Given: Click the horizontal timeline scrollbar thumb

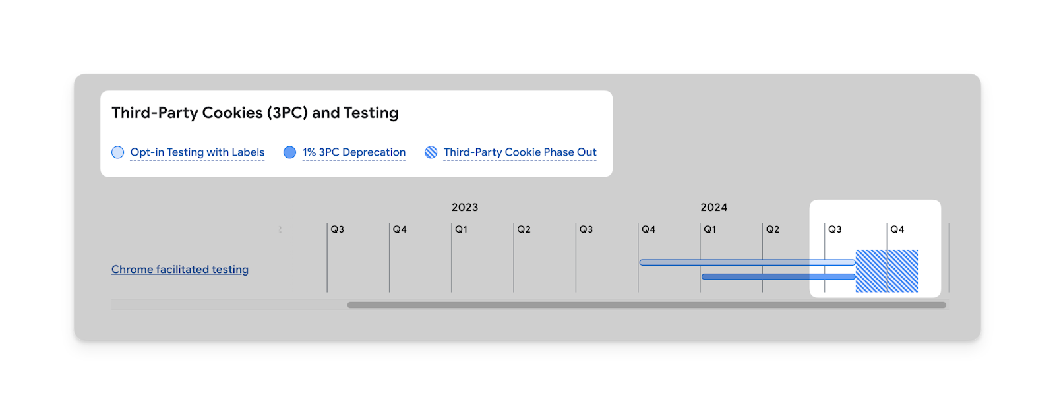Looking at the screenshot, I should pos(646,305).
